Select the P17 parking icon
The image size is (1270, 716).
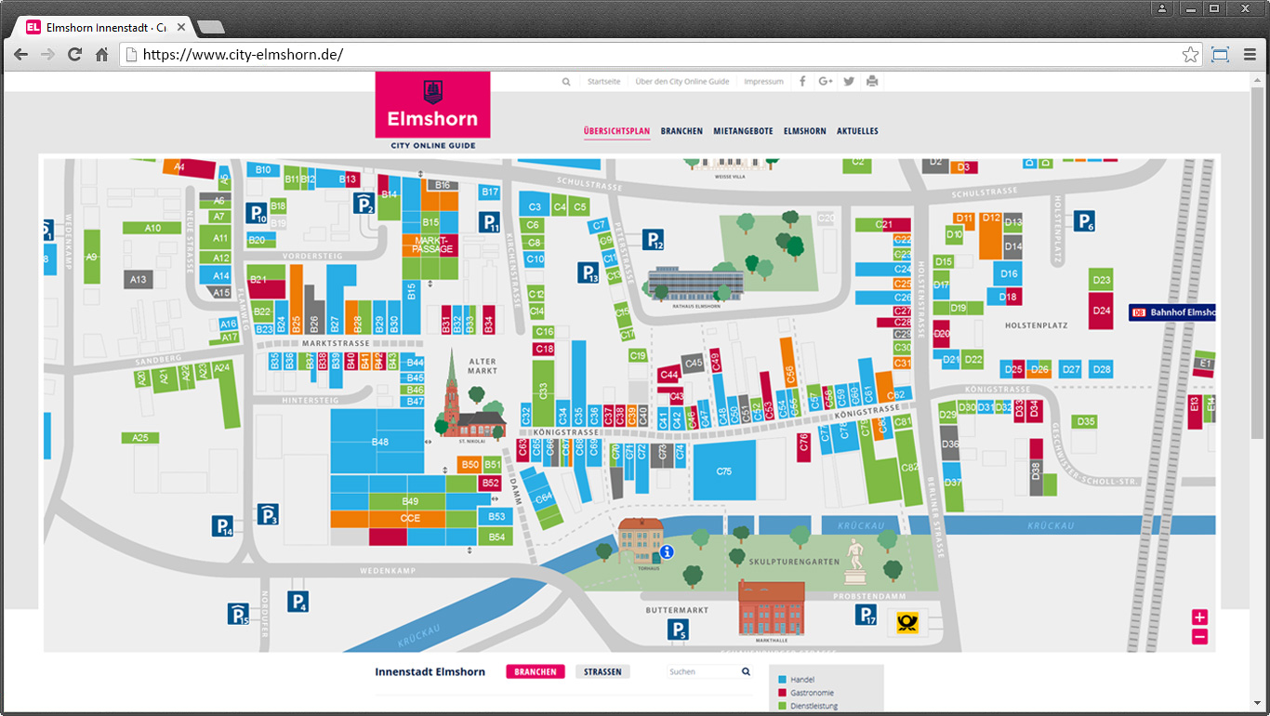(x=866, y=615)
